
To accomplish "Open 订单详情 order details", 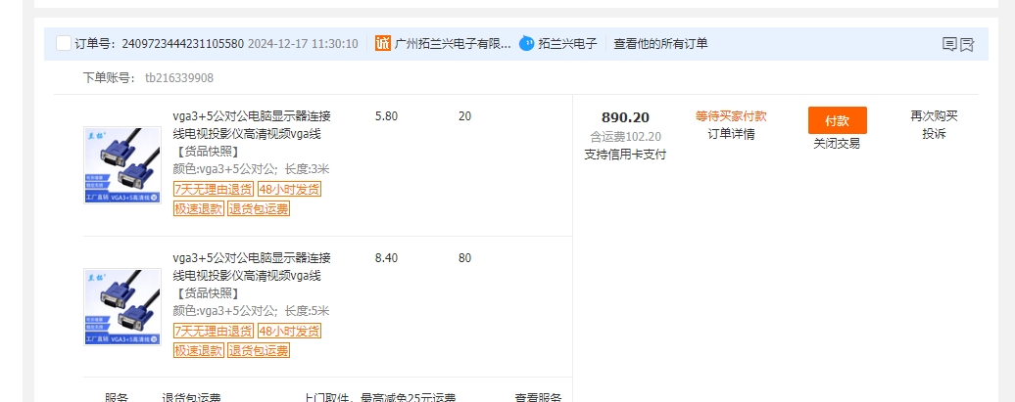I will point(731,134).
